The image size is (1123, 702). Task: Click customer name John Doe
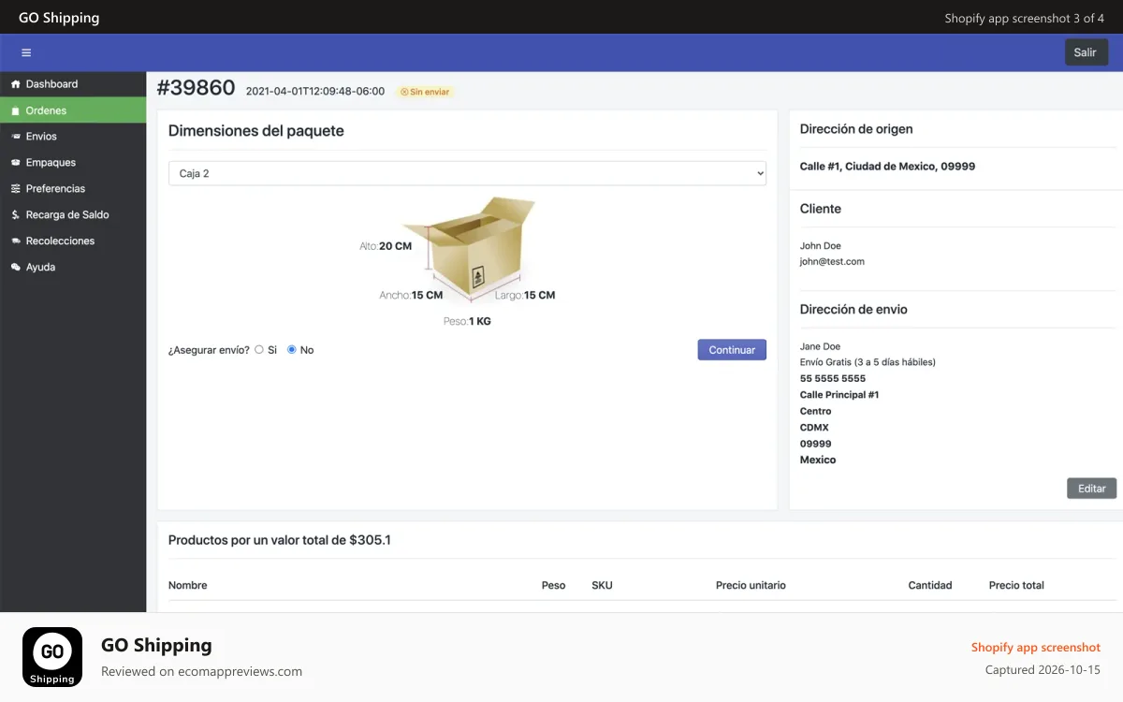coord(821,246)
